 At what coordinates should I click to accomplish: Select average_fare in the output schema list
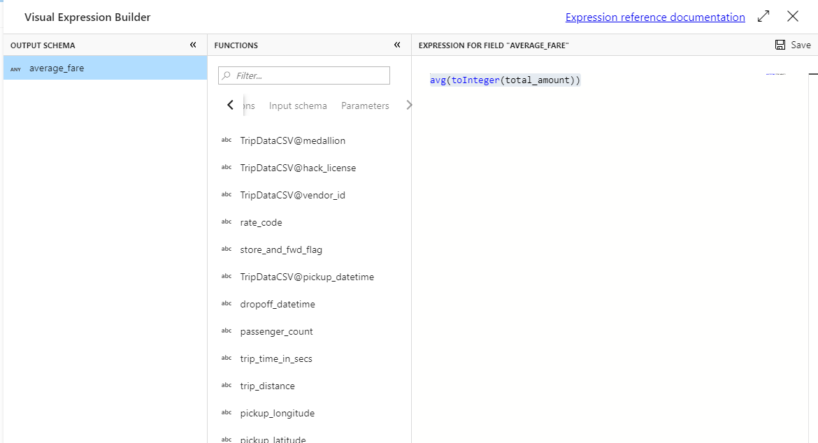[57, 68]
